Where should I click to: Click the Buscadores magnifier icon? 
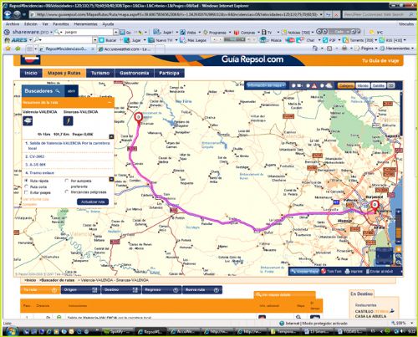click(x=58, y=91)
